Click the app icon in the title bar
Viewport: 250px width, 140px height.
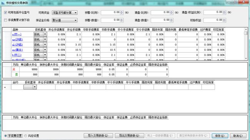click(3, 3)
